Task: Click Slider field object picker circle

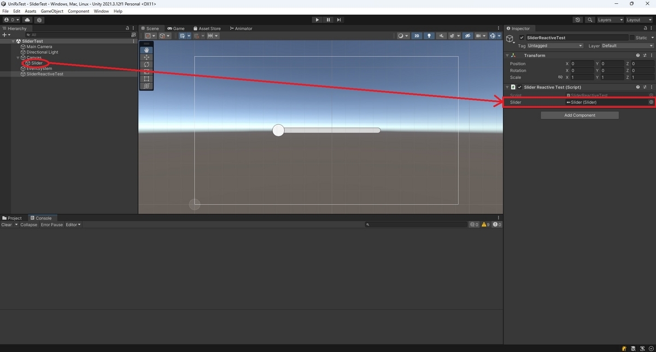Action: 651,102
